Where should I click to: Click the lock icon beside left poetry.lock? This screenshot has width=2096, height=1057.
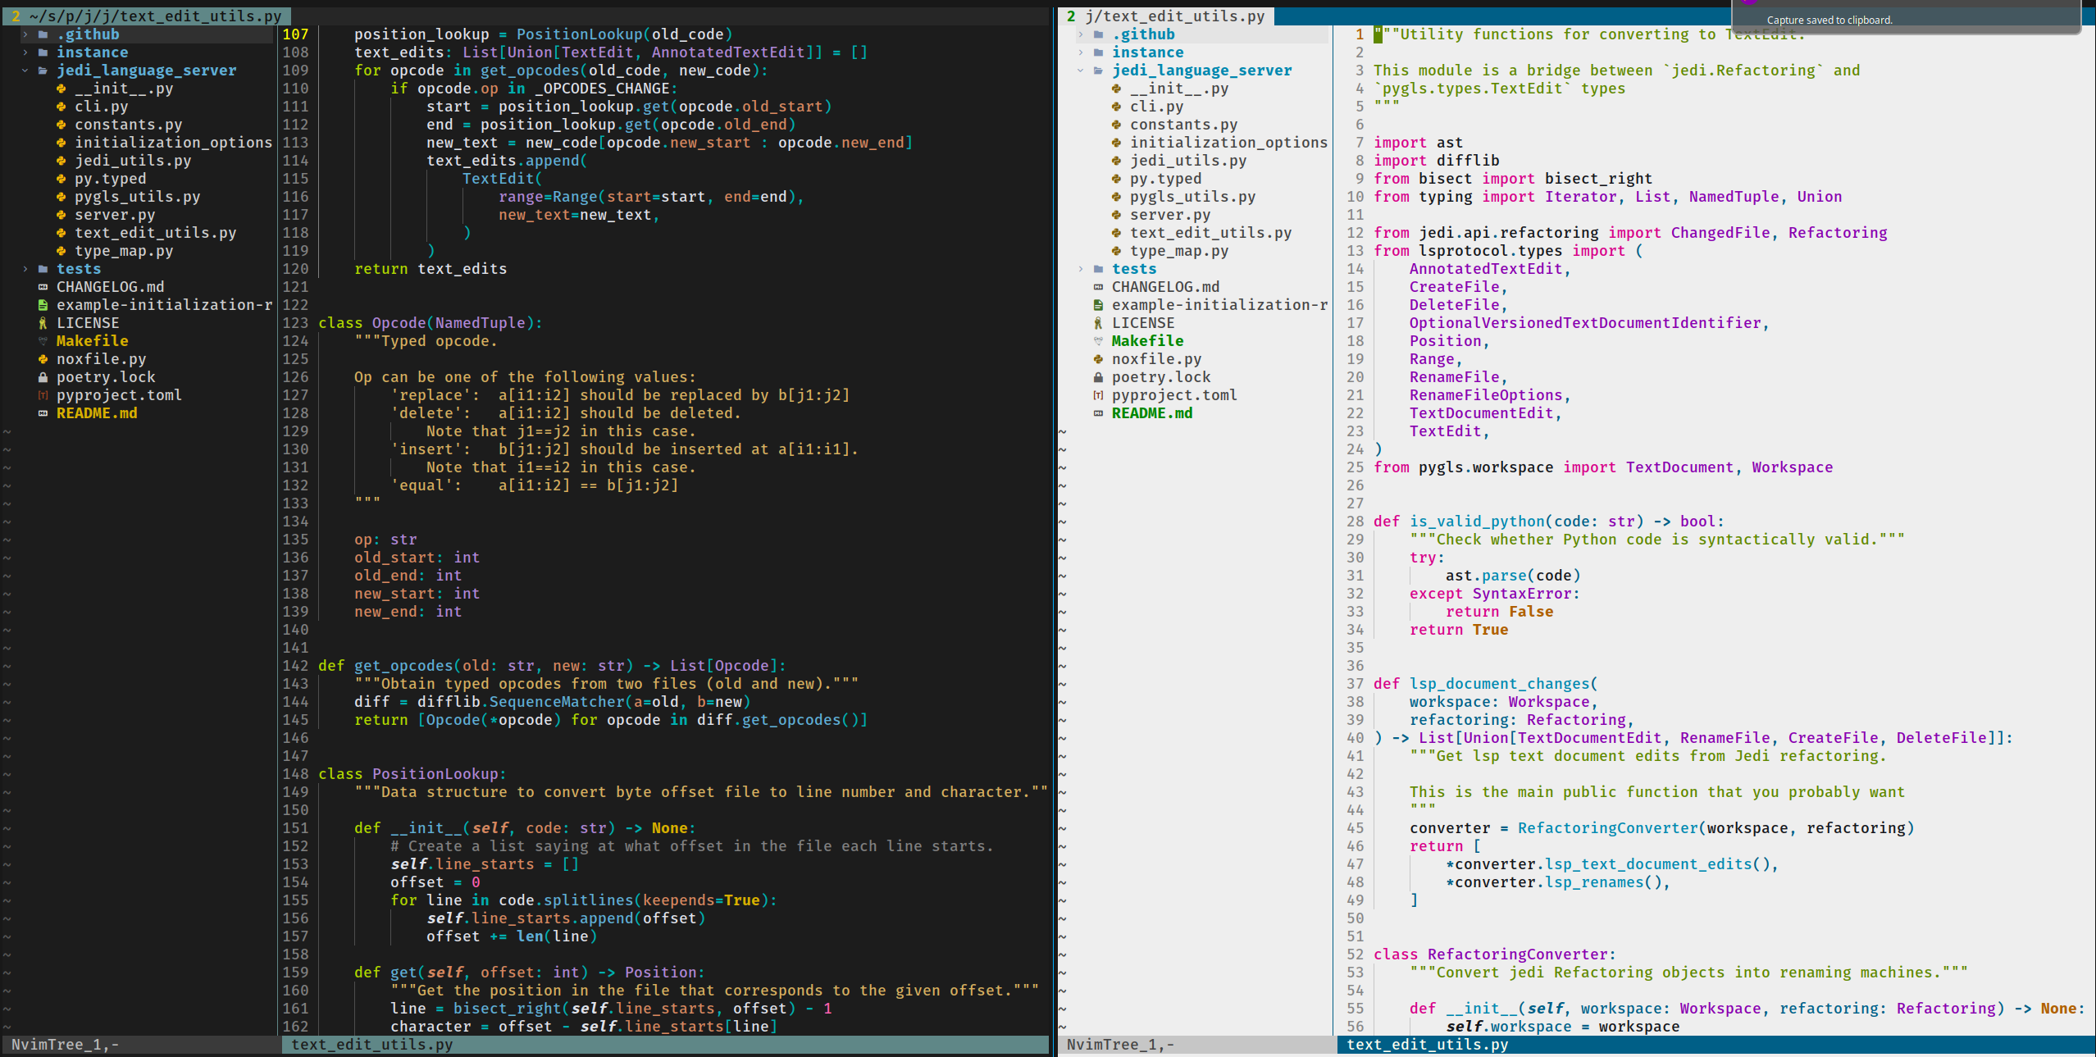(x=43, y=377)
